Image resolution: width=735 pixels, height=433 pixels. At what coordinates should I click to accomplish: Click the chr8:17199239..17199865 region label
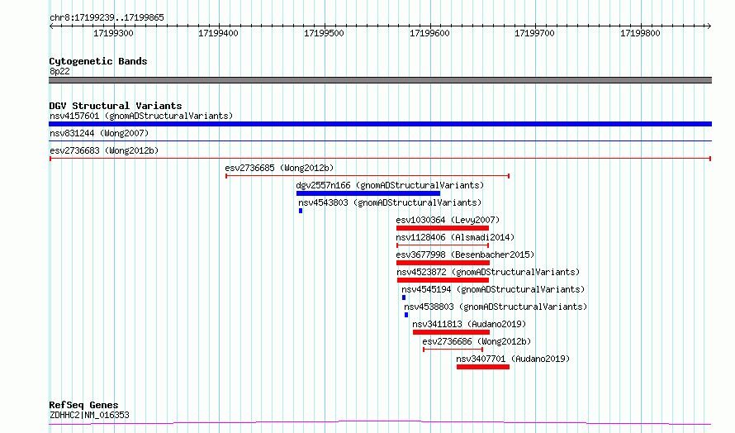point(107,17)
